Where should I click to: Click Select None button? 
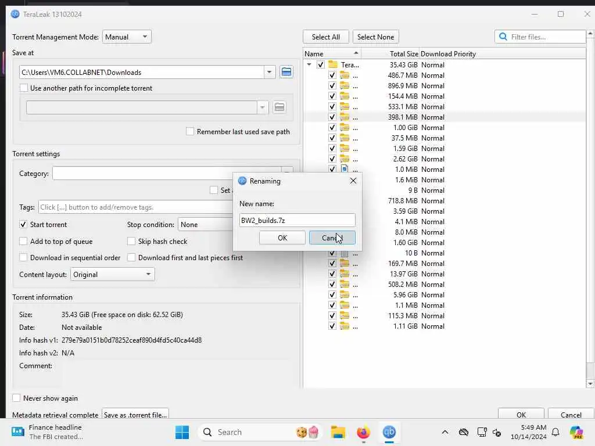(376, 37)
